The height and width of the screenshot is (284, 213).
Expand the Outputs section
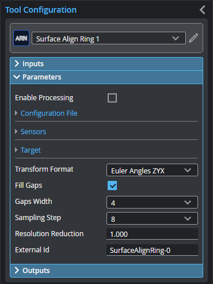tap(106, 271)
